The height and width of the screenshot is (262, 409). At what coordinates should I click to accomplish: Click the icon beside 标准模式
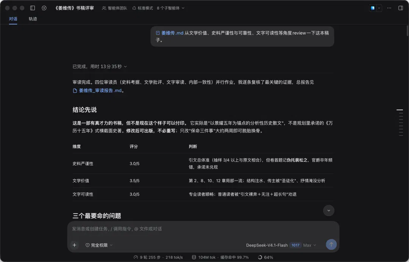tap(134, 8)
